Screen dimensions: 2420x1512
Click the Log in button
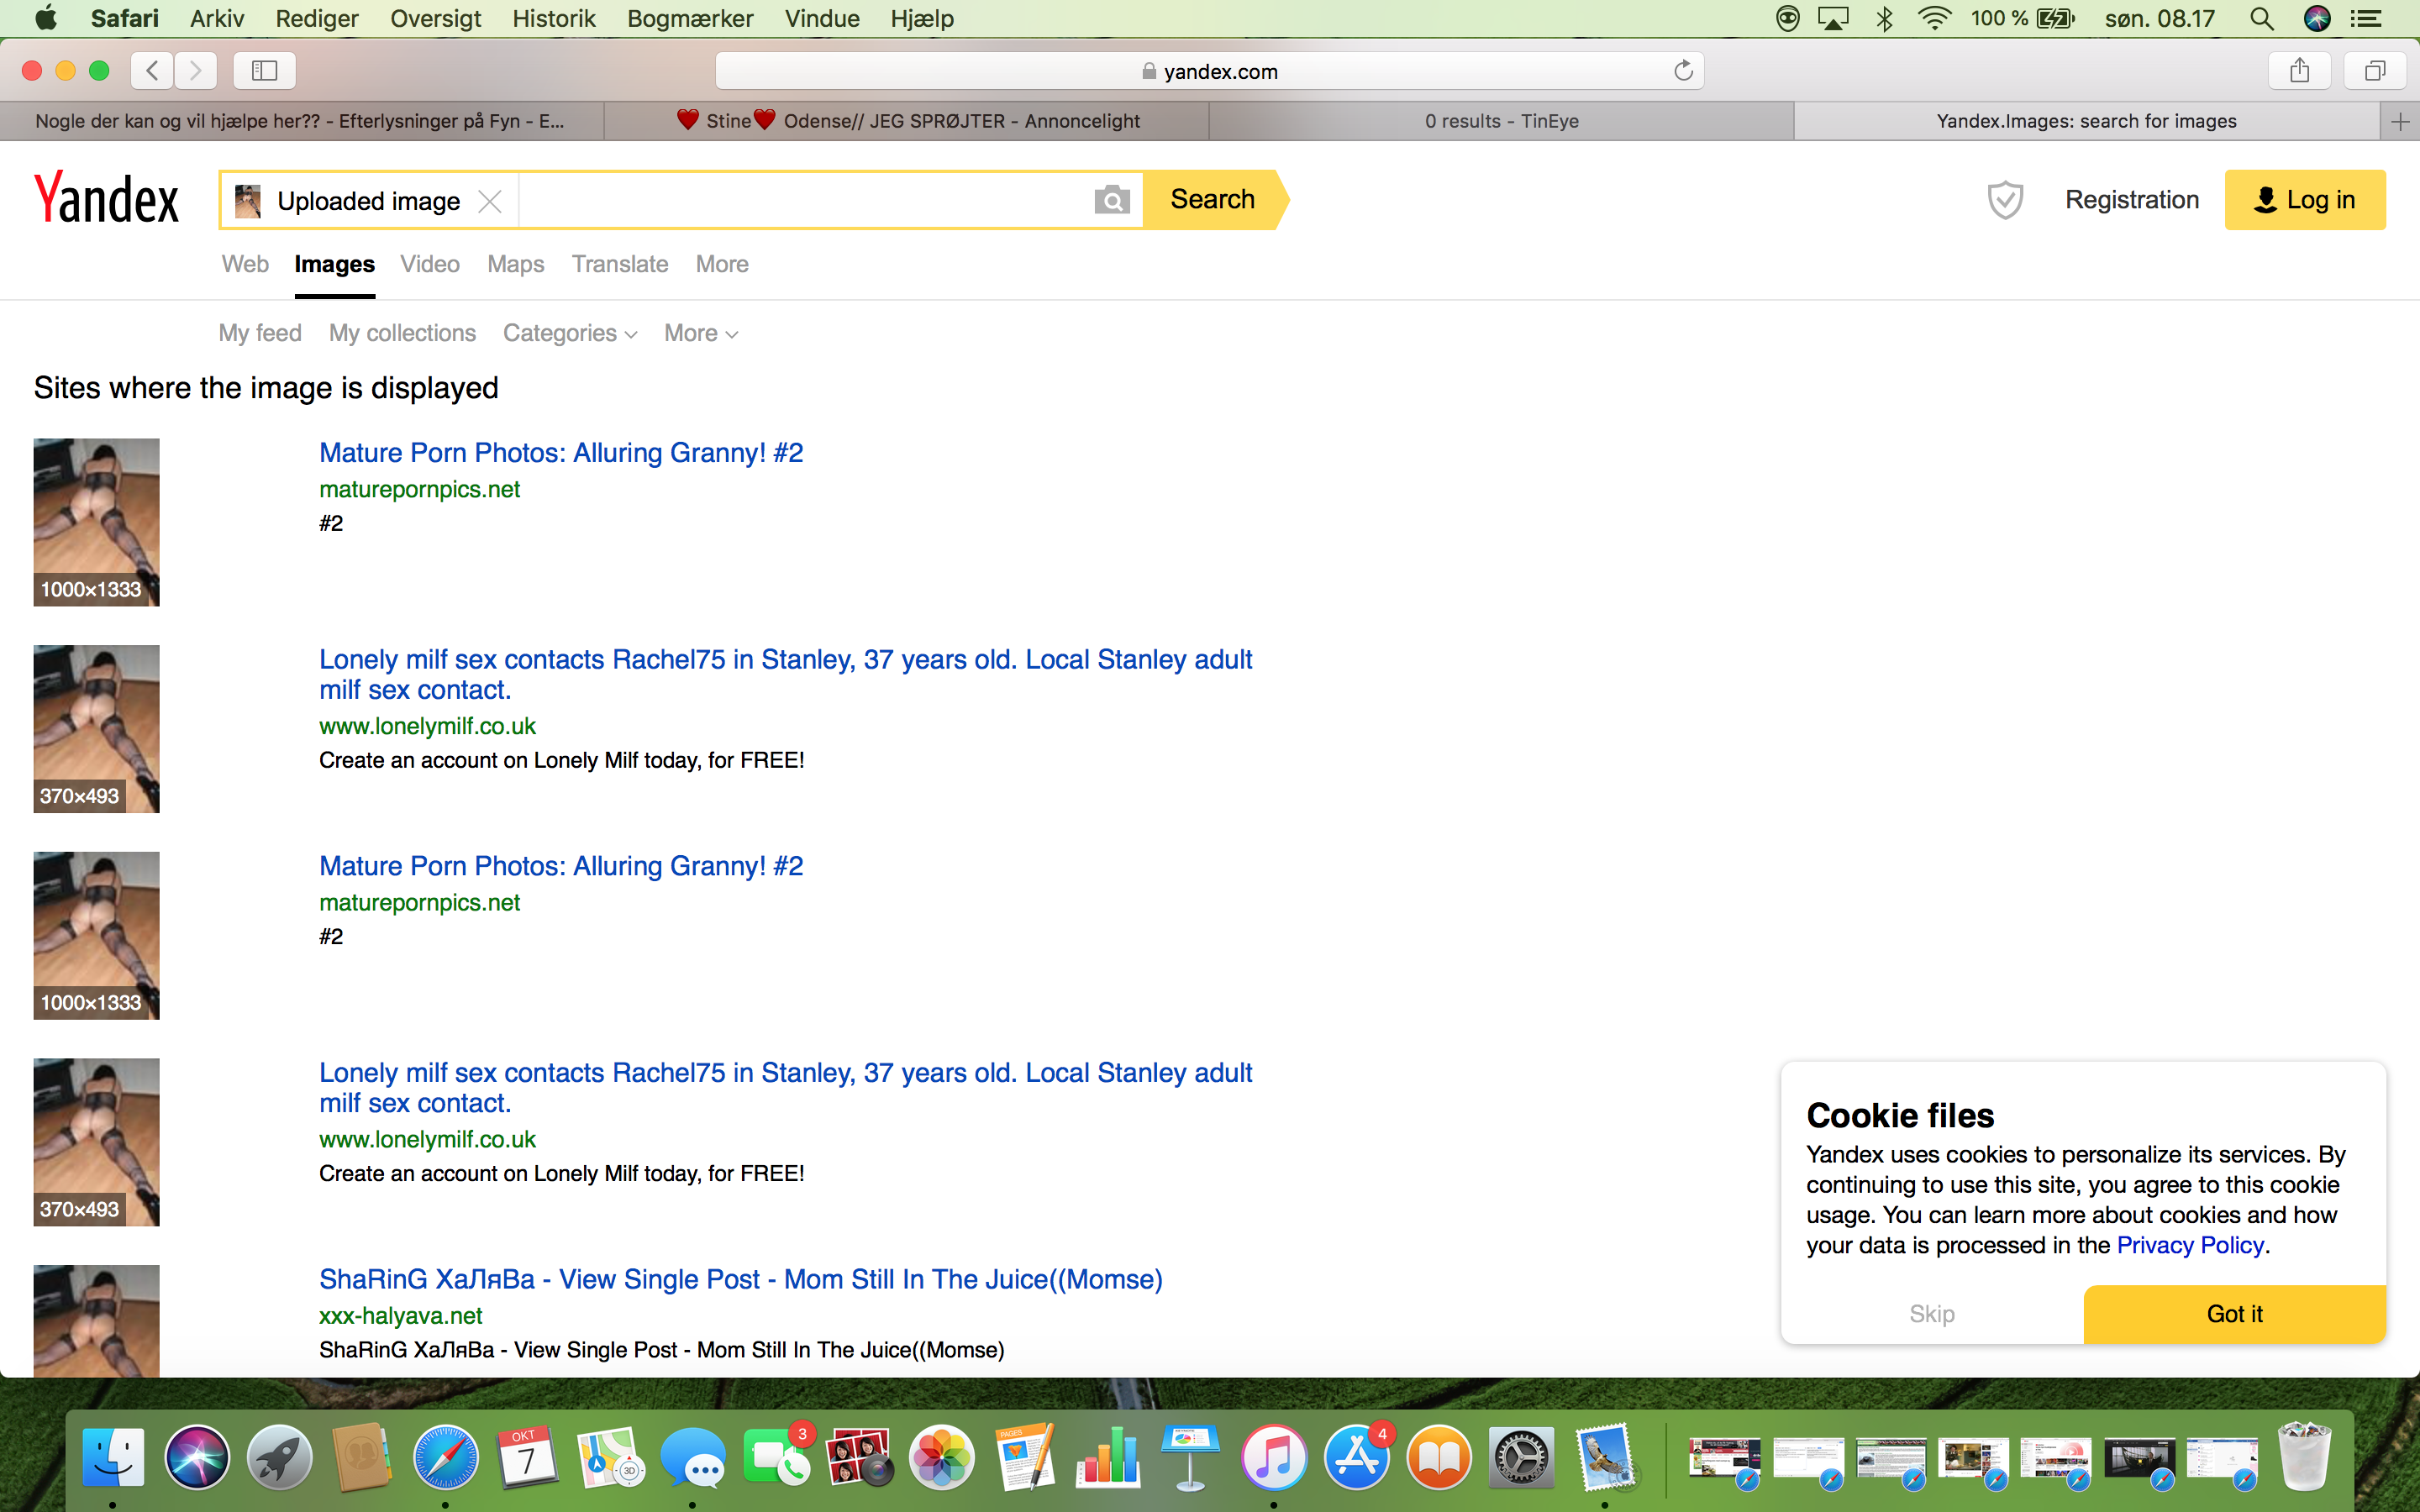[x=2304, y=200]
